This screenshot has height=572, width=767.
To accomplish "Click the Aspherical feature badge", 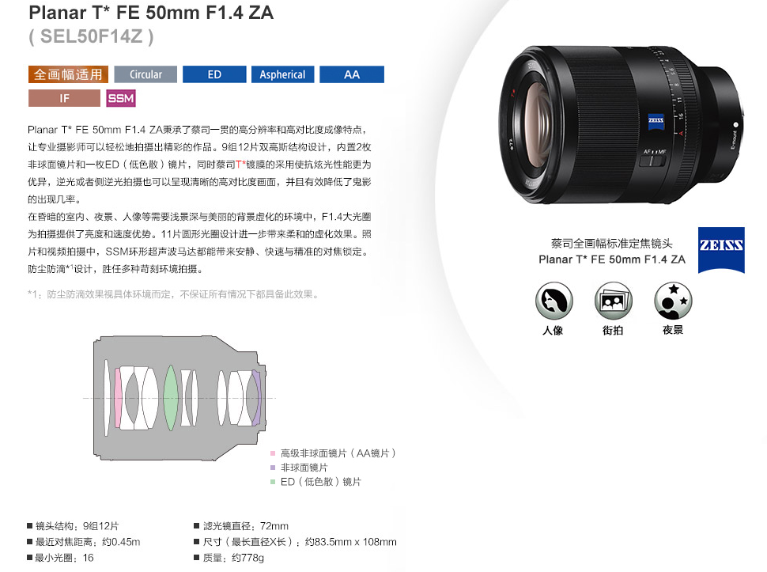I will (x=283, y=74).
